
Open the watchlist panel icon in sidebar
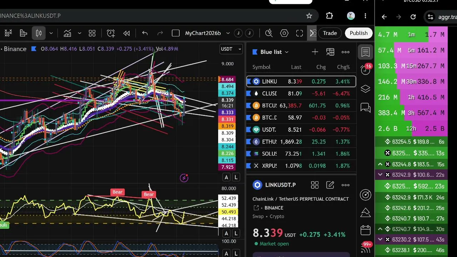point(366,52)
